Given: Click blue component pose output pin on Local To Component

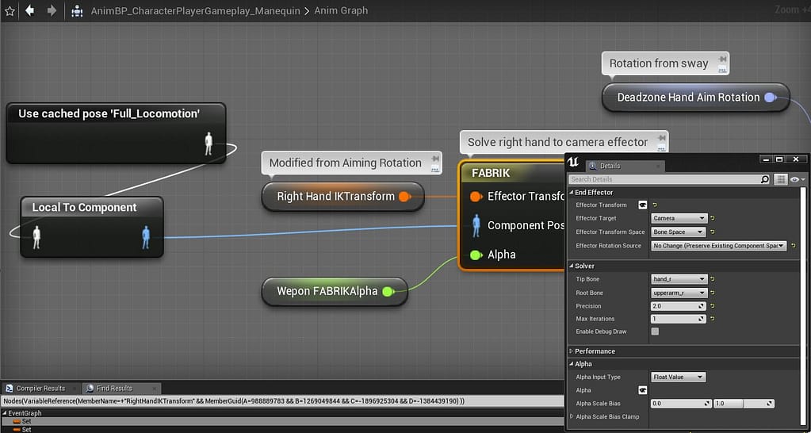Looking at the screenshot, I should click(146, 237).
